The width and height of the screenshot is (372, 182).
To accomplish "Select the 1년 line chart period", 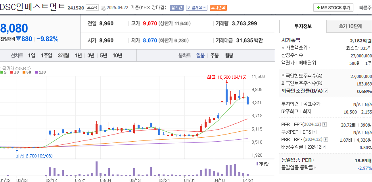I will pos(78,56).
